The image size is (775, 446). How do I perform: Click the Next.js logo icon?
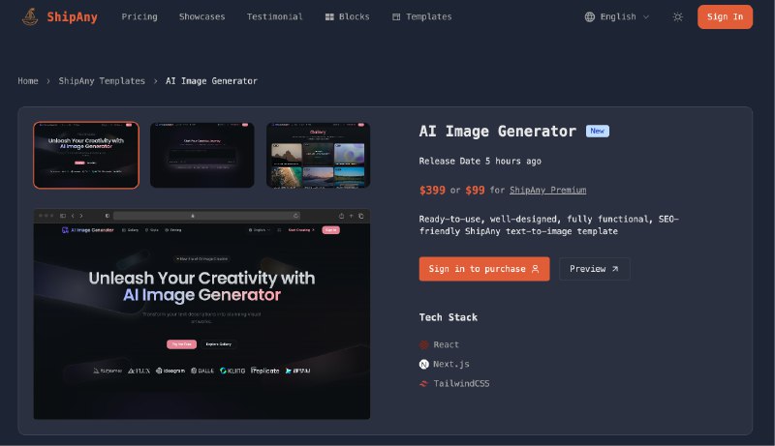pos(424,364)
